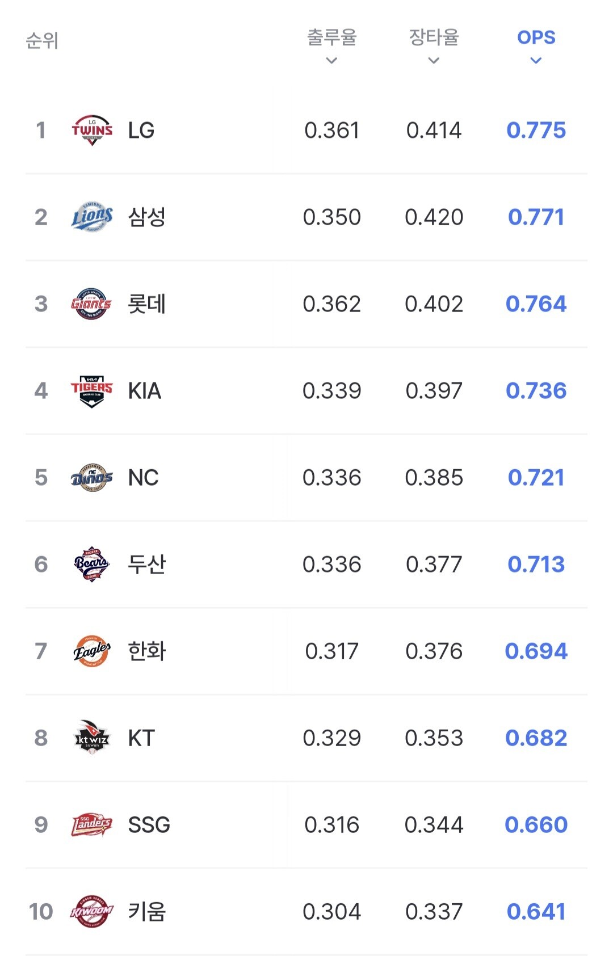
Task: Open the Kiwoom Heroes logo
Action: pyautogui.click(x=91, y=912)
